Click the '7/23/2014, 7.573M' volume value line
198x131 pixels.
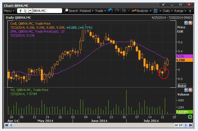point(24,94)
